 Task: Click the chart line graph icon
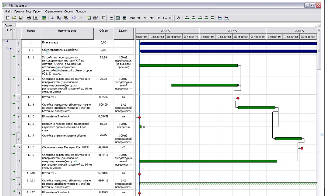(x=178, y=18)
